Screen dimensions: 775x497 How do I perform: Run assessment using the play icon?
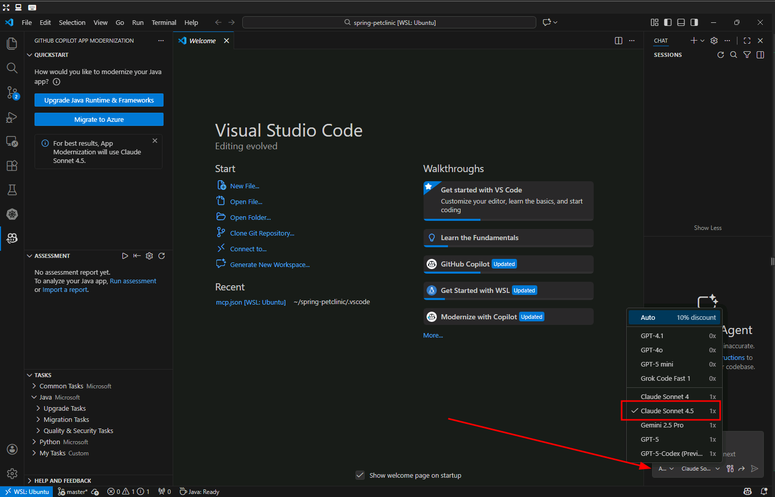(125, 256)
